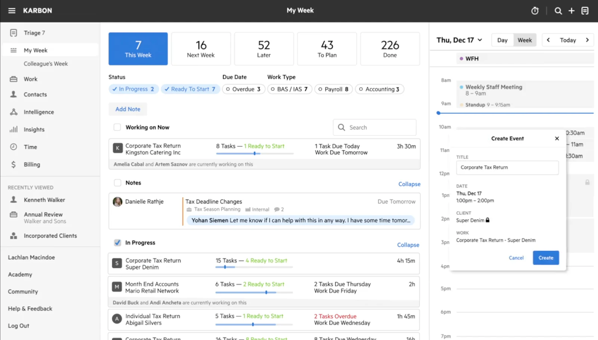Collapse the In Progress section
This screenshot has height=340, width=598.
[408, 245]
